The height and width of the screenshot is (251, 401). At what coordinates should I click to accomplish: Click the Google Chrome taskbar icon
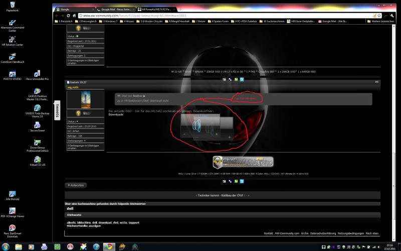109,246
